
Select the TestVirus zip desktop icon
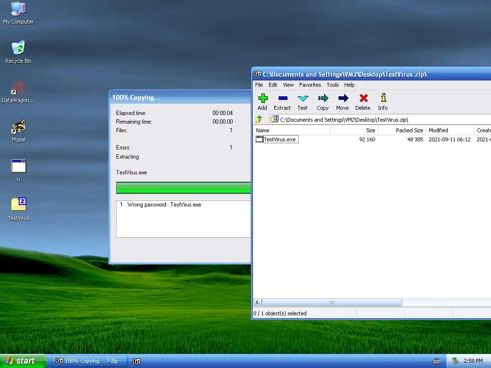point(19,209)
